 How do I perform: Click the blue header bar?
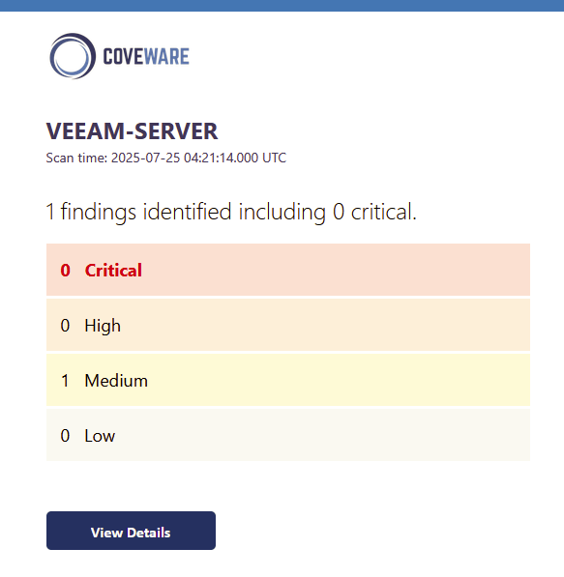pyautogui.click(x=282, y=6)
